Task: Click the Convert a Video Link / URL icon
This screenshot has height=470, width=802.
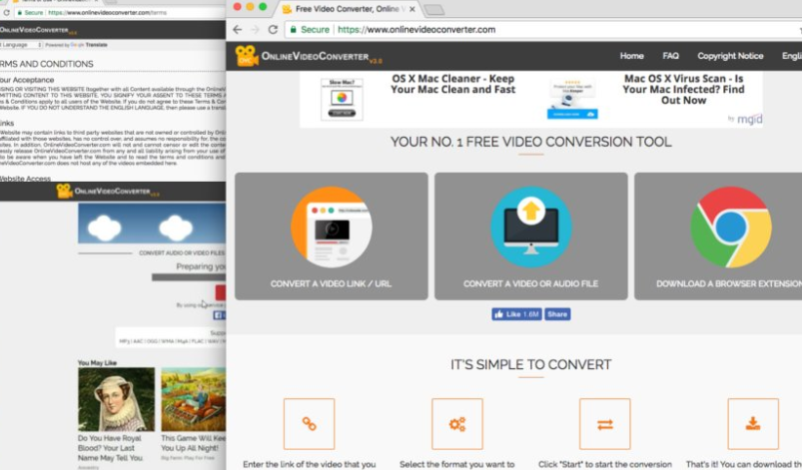Action: (331, 227)
